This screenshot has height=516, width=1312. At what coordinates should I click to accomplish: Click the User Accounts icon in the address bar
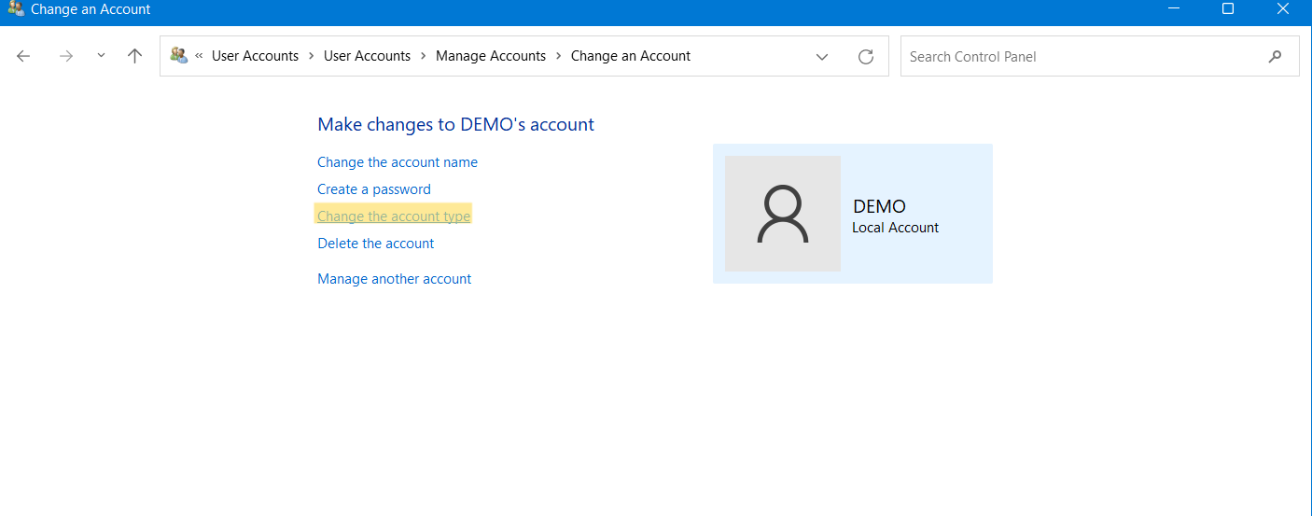pyautogui.click(x=178, y=56)
